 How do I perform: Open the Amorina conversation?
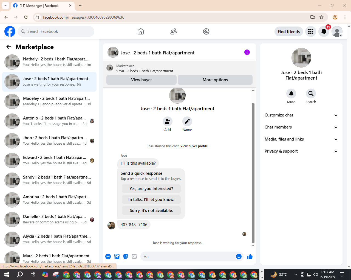click(49, 200)
